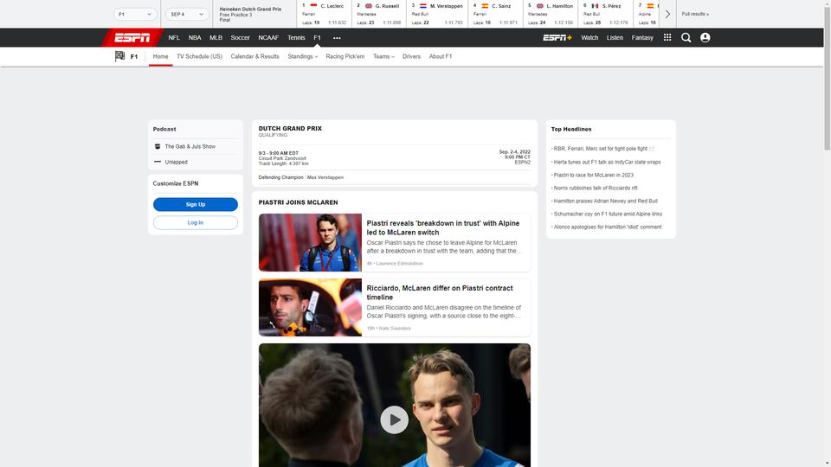831x467 pixels.
Task: Open Calendar & Results tab
Action: [254, 57]
